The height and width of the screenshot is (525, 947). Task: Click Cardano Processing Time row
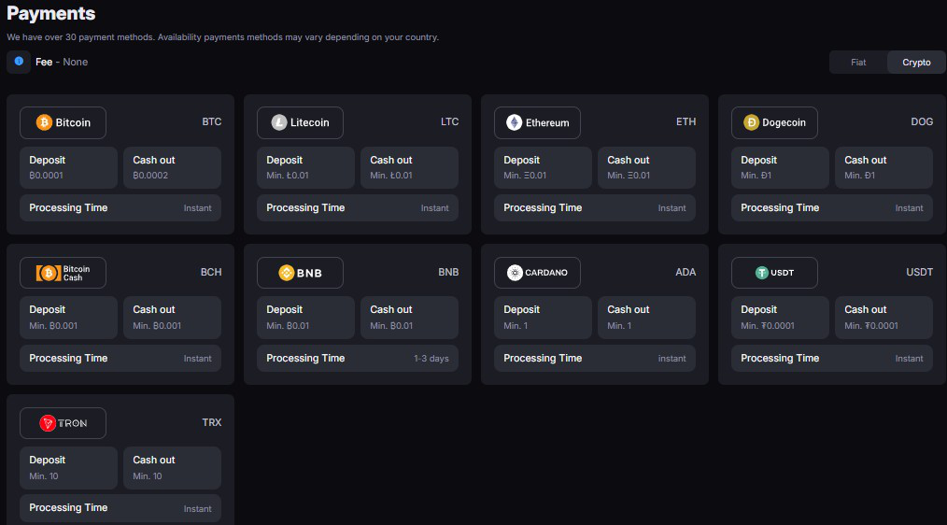click(x=595, y=359)
